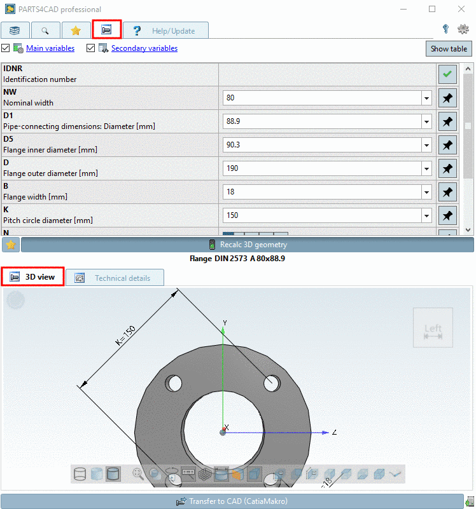Switch to the Technical details tab
476x509 pixels.
[x=115, y=278]
